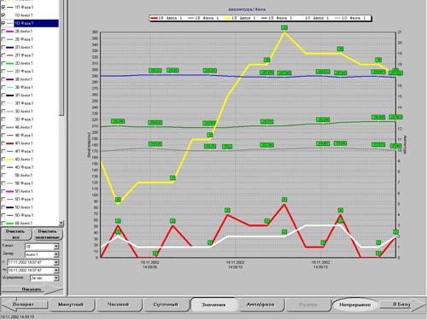Click the Показать arrow button

coord(32,289)
